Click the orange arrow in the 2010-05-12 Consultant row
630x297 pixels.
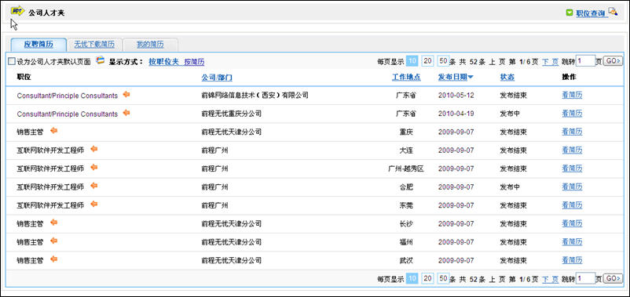(126, 95)
